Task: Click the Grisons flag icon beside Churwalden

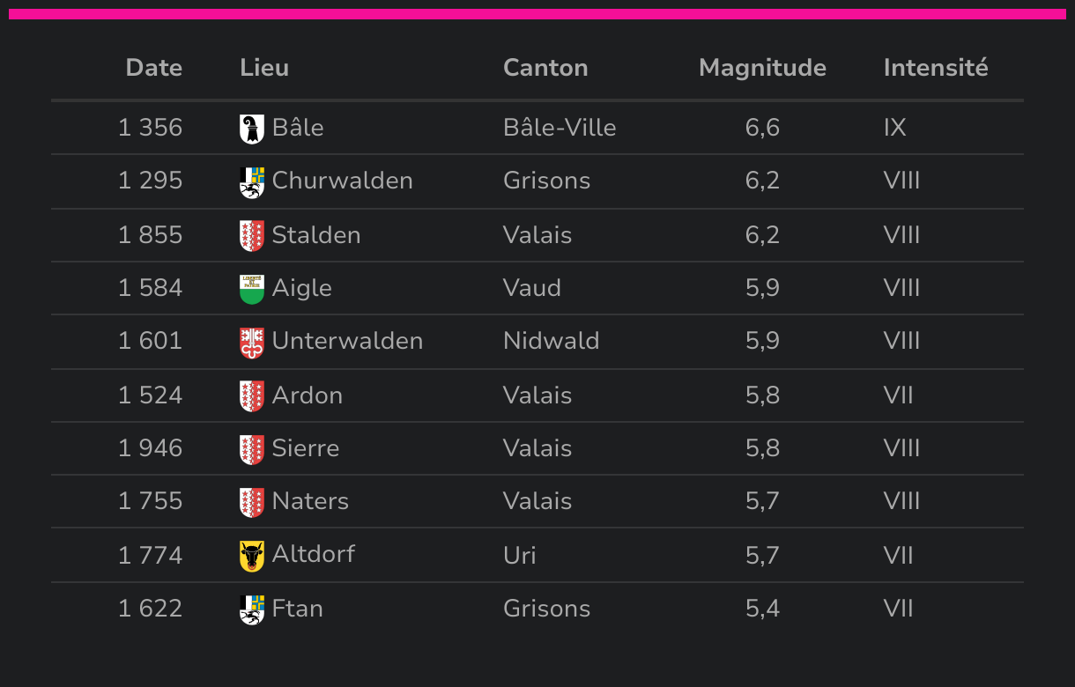Action: click(252, 181)
